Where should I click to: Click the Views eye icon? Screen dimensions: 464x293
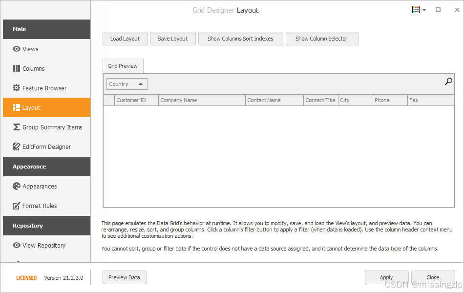[17, 49]
